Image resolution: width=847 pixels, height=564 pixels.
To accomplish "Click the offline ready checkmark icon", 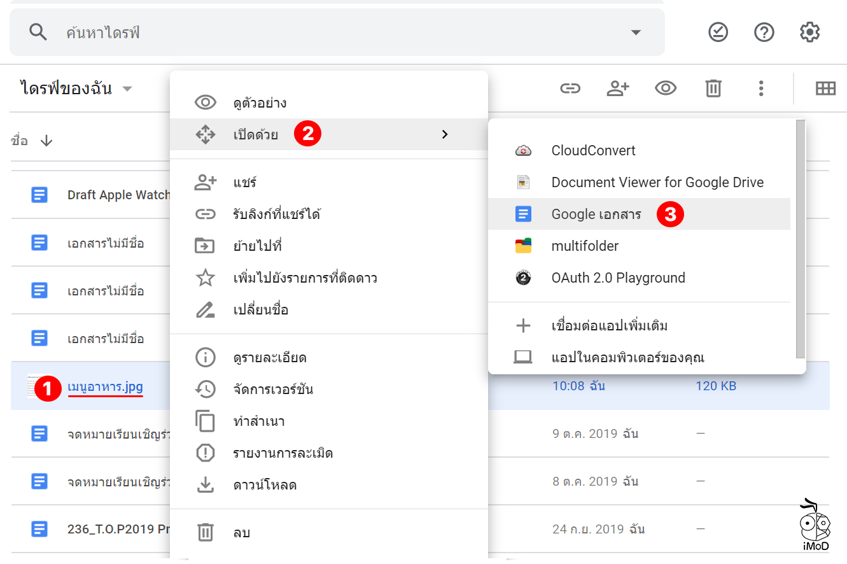I will 718,32.
